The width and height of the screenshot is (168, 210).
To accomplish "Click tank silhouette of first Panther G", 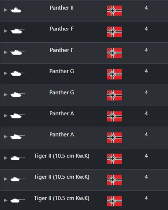I will [x=17, y=73].
